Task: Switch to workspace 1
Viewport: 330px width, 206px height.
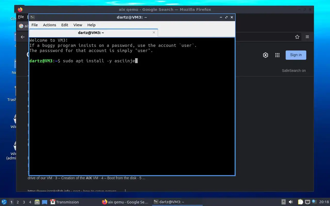Action: (x=11, y=202)
